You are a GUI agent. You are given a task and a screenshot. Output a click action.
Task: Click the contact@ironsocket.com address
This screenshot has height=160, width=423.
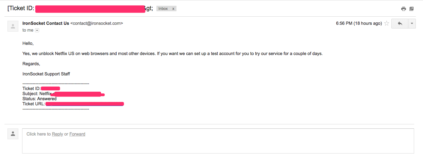(x=97, y=23)
